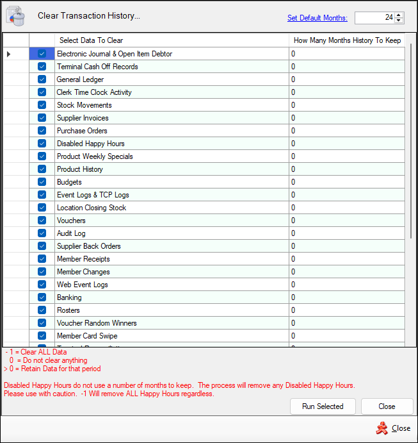Toggle Disabled Happy Hours checkbox
This screenshot has width=418, height=443.
[42, 144]
